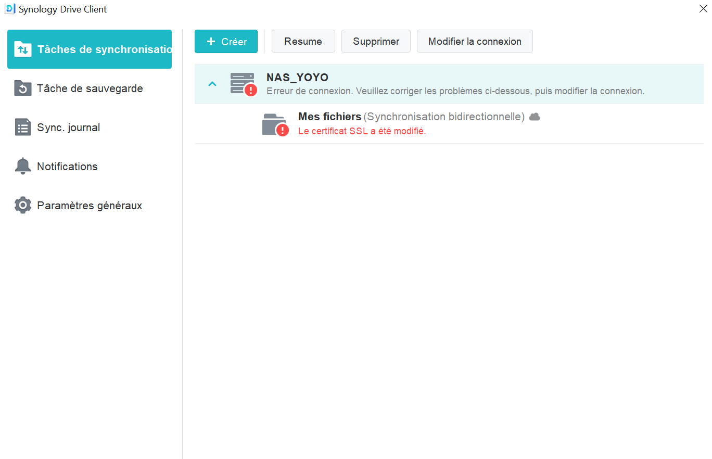Click the Erreur de connexion message
Screen dimensions: 712x459
point(455,91)
